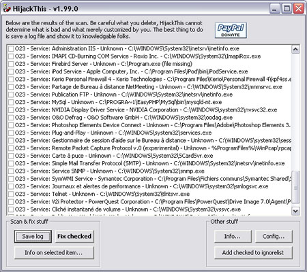307x272 pixels.
Task: Click the results list scroll down arrow
Action: (x=295, y=211)
